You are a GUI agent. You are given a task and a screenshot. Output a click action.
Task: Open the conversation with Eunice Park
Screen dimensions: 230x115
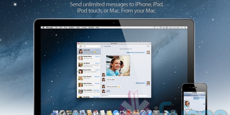(x=89, y=71)
